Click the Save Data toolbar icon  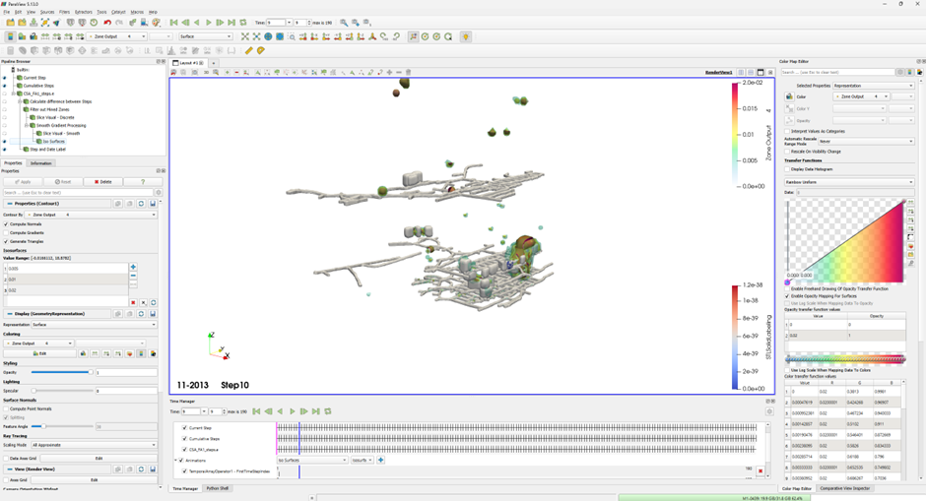(33, 23)
